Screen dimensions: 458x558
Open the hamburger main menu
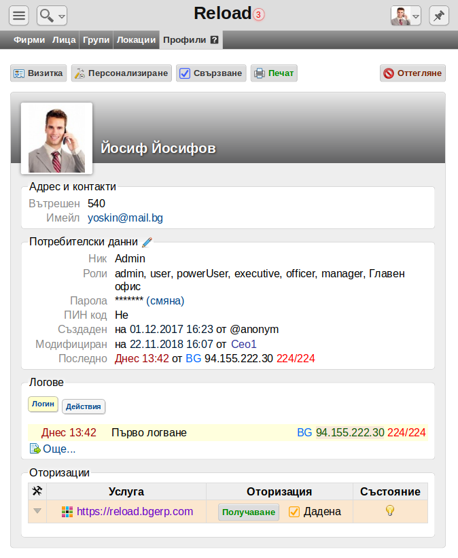(x=19, y=16)
